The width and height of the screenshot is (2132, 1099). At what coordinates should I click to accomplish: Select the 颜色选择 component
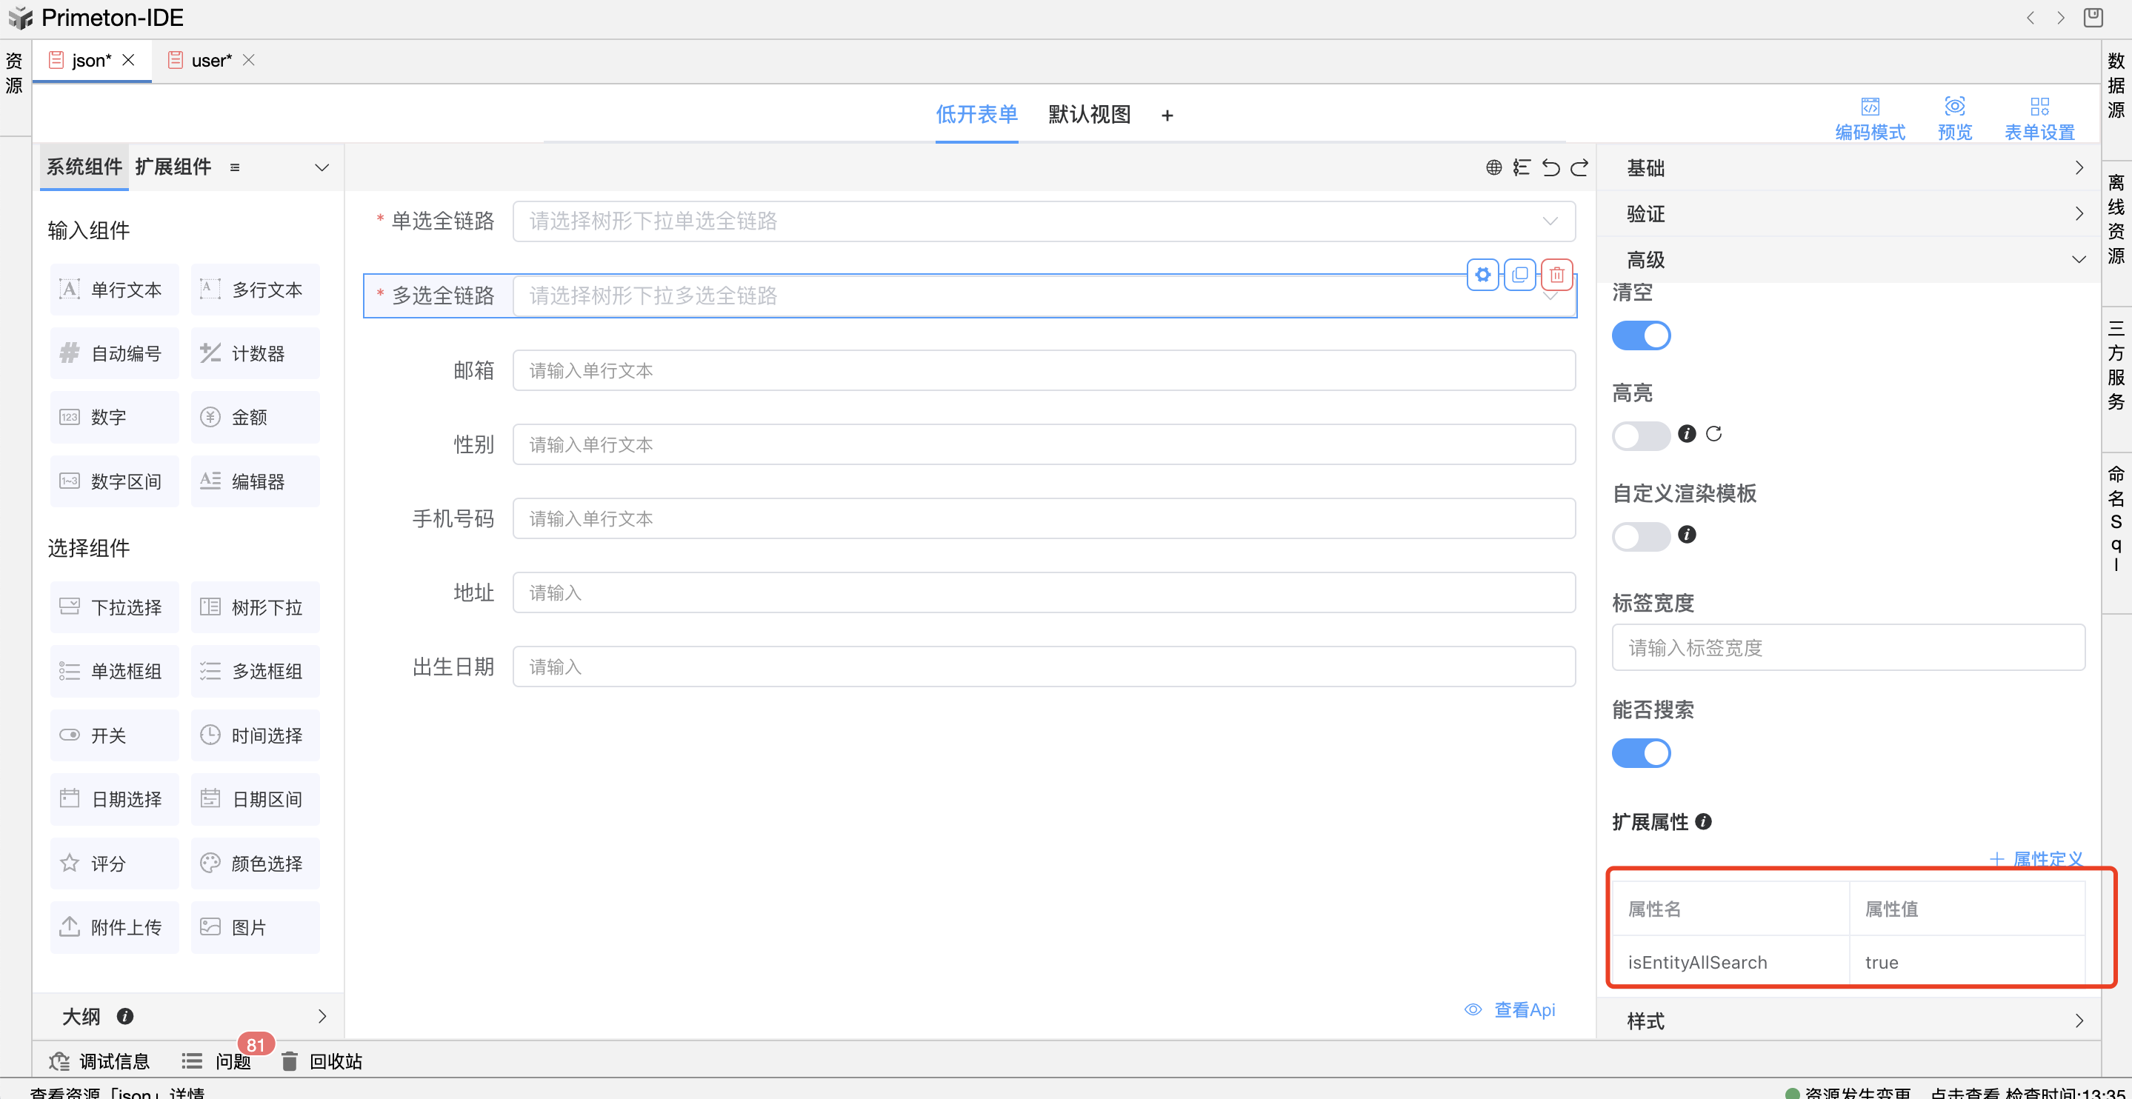(x=255, y=863)
